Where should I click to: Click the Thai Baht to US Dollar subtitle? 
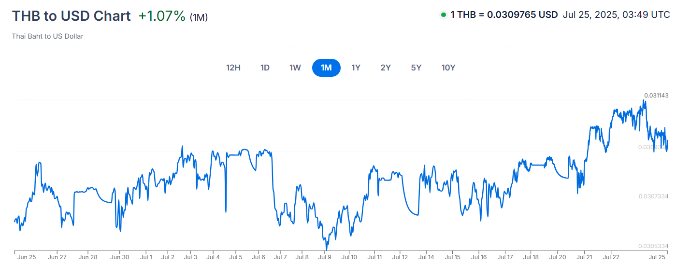(48, 36)
